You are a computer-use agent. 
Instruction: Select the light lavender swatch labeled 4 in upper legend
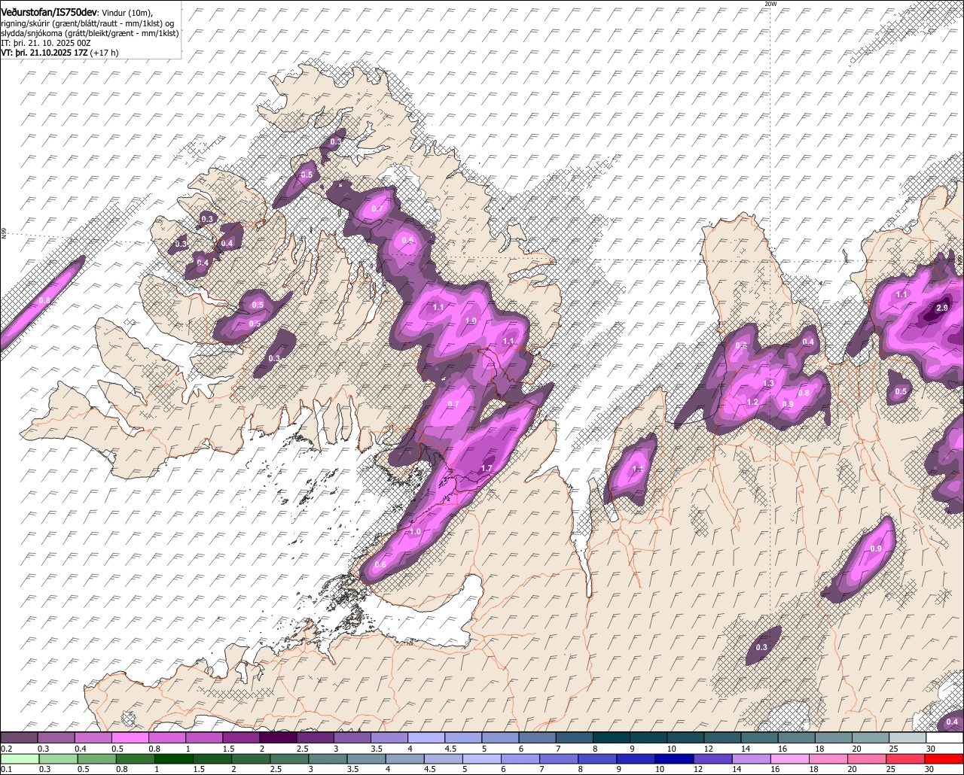coord(426,737)
